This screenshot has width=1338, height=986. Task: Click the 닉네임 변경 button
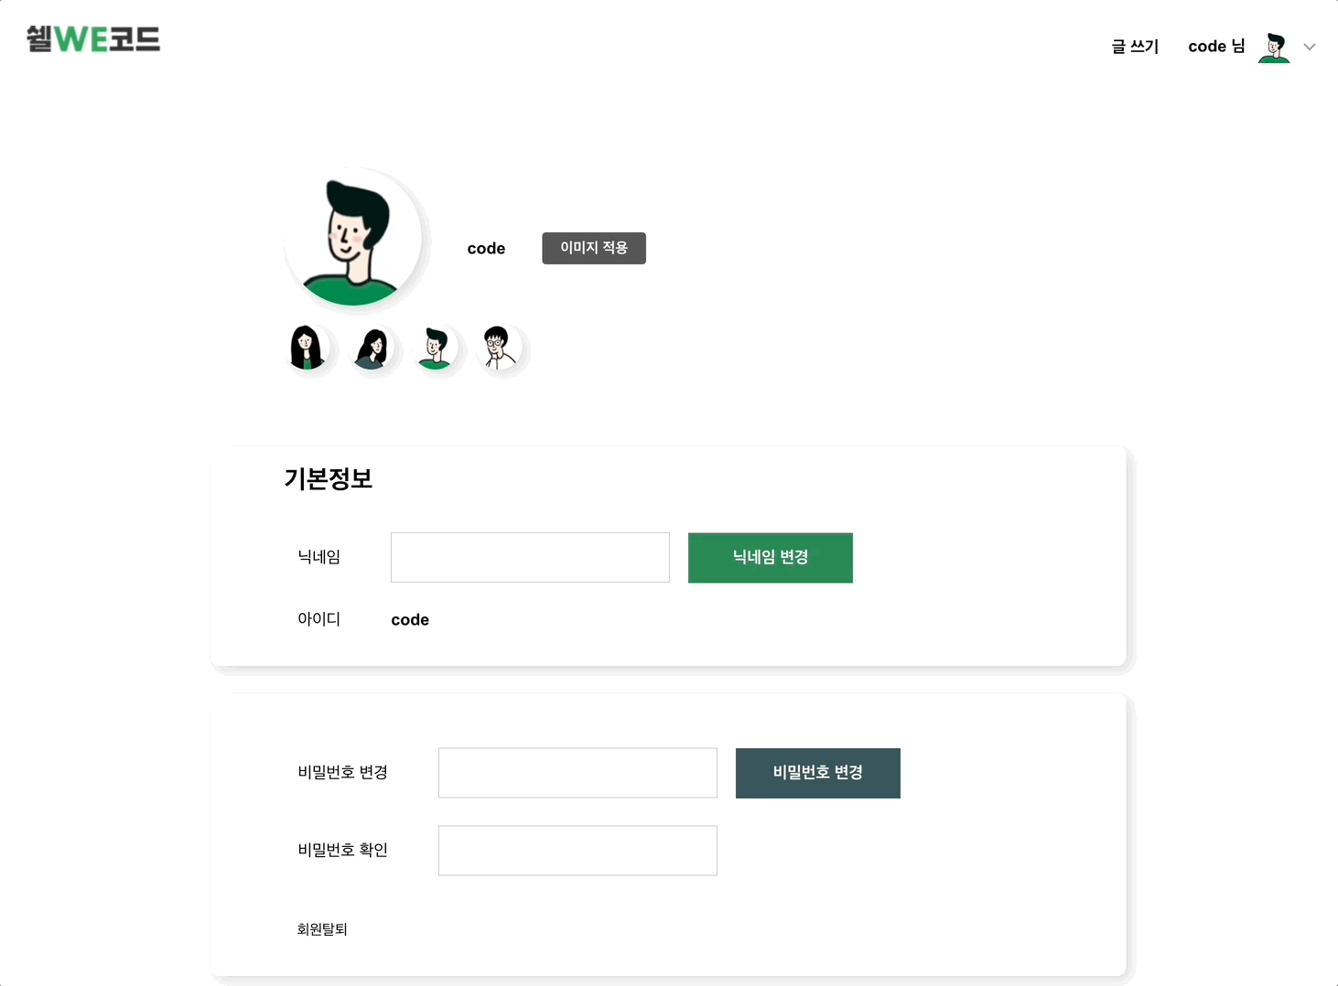[x=771, y=558]
